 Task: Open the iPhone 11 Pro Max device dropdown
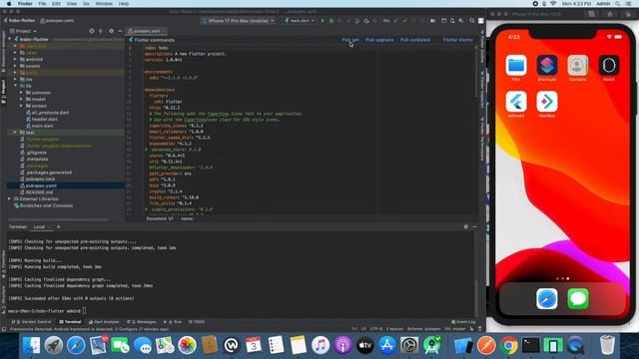[238, 20]
